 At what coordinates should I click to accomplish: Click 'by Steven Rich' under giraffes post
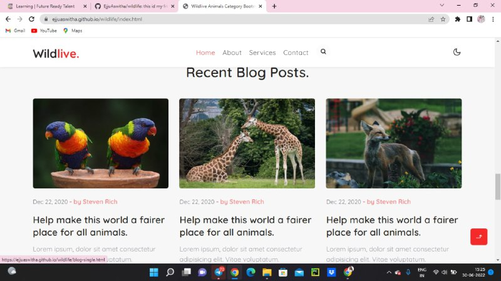pos(242,202)
